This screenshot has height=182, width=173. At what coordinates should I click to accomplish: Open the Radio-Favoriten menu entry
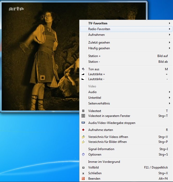point(99,29)
